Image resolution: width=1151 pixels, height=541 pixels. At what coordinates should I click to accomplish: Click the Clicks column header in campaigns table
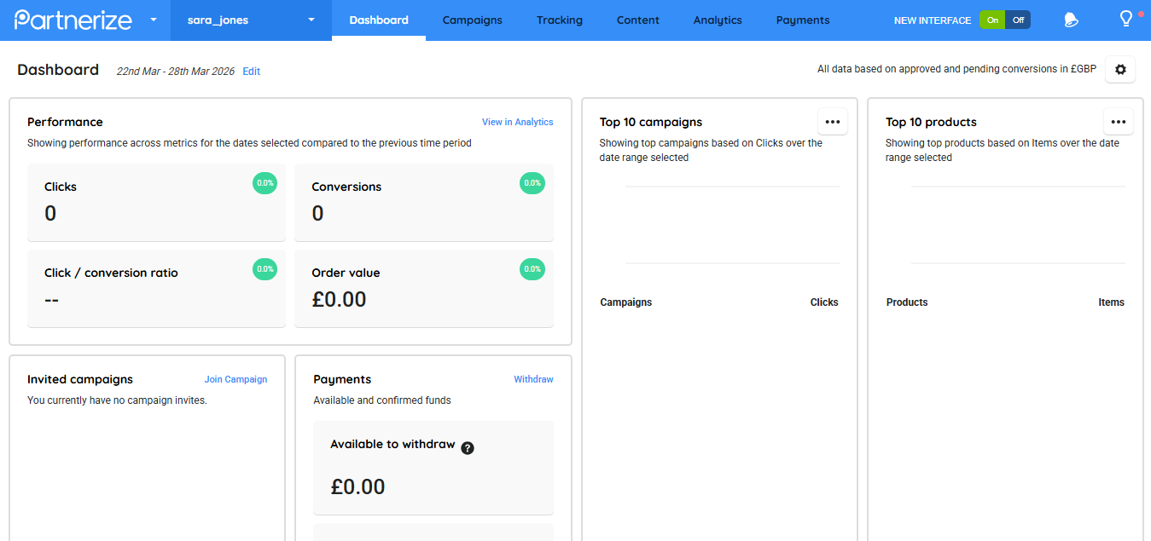click(x=824, y=302)
